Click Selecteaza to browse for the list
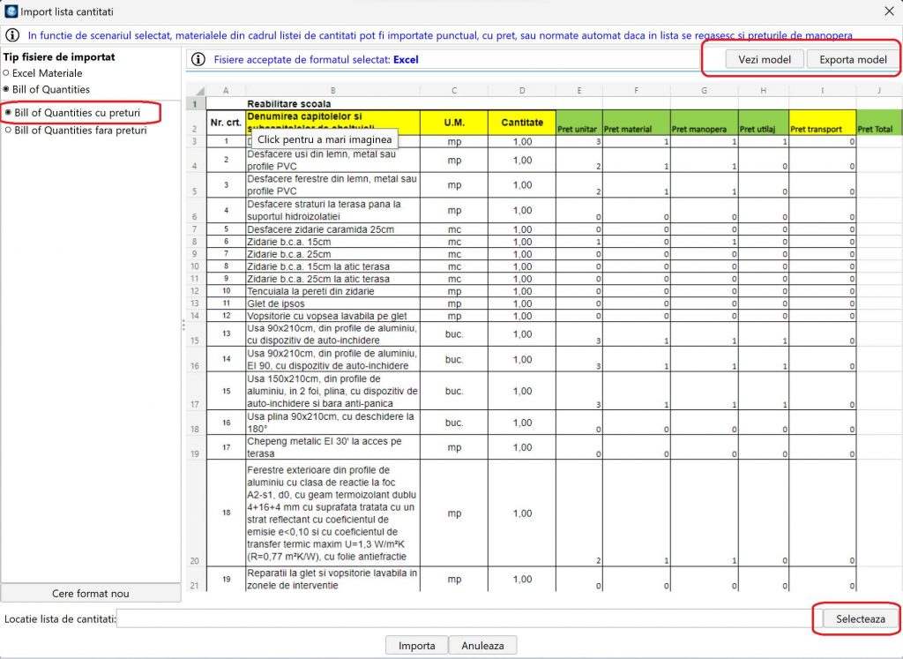903x659 pixels. click(861, 618)
